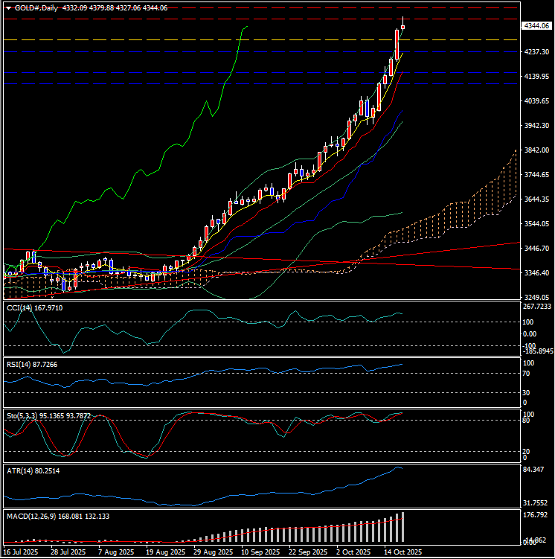Select the CCI(14) indicator label
The image size is (555, 559).
point(34,307)
